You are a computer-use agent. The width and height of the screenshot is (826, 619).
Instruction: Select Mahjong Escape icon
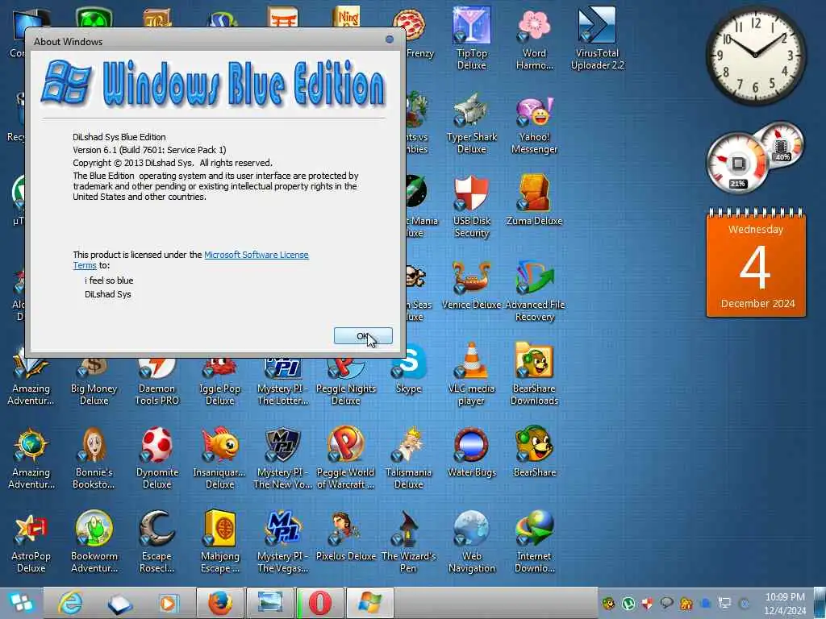(219, 542)
